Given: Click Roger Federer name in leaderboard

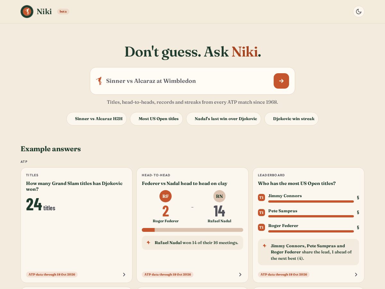Looking at the screenshot, I should click(283, 226).
